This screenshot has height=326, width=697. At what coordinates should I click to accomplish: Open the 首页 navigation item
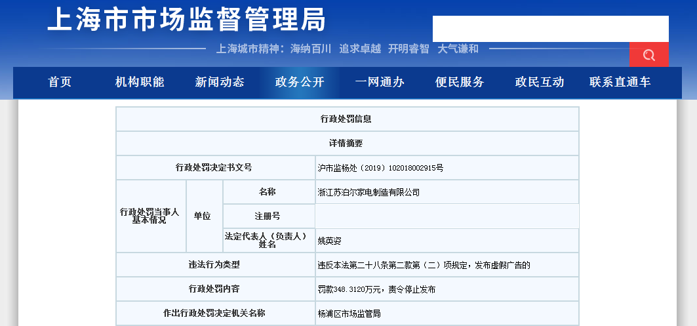click(x=60, y=82)
